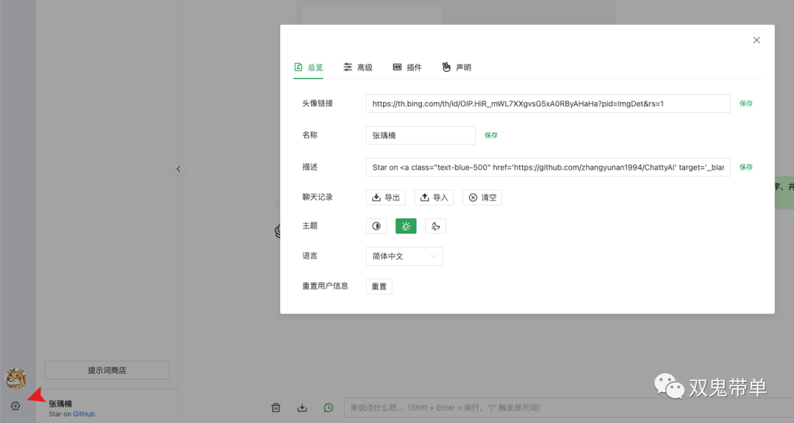The width and height of the screenshot is (794, 423).
Task: Open the 声明 tab
Action: pyautogui.click(x=456, y=67)
